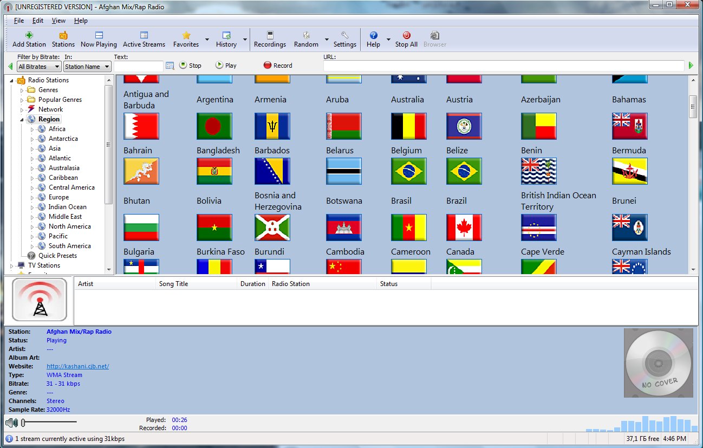703x448 pixels.
Task: Click the Help toolbar icon
Action: (x=373, y=35)
